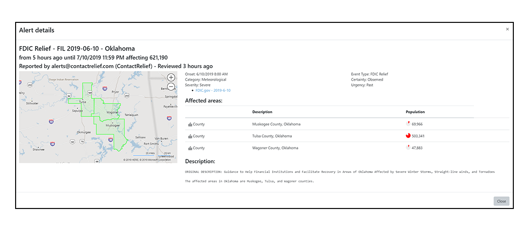Select Muskogee County, Oklahoma row text

(276, 124)
